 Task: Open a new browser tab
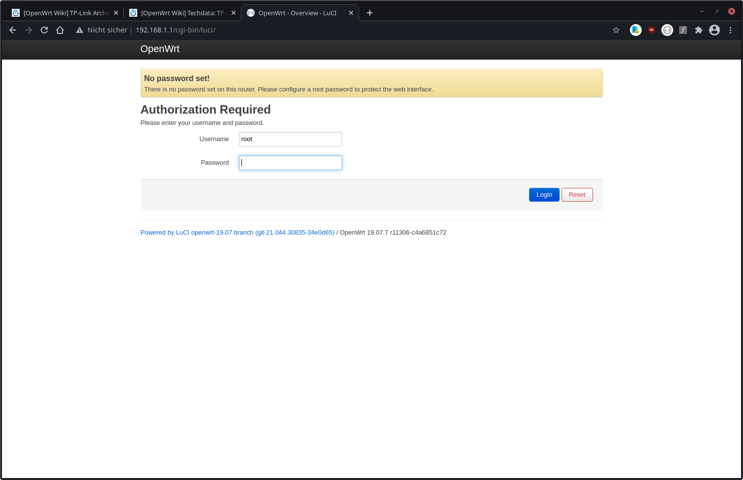tap(370, 13)
